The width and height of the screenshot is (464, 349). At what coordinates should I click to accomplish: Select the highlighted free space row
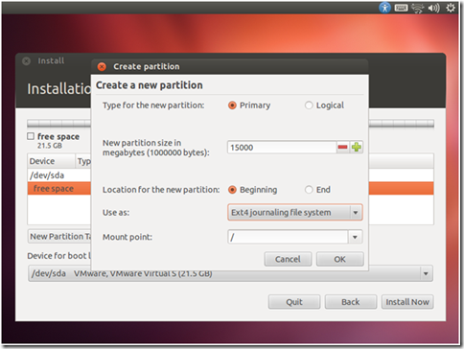59,189
